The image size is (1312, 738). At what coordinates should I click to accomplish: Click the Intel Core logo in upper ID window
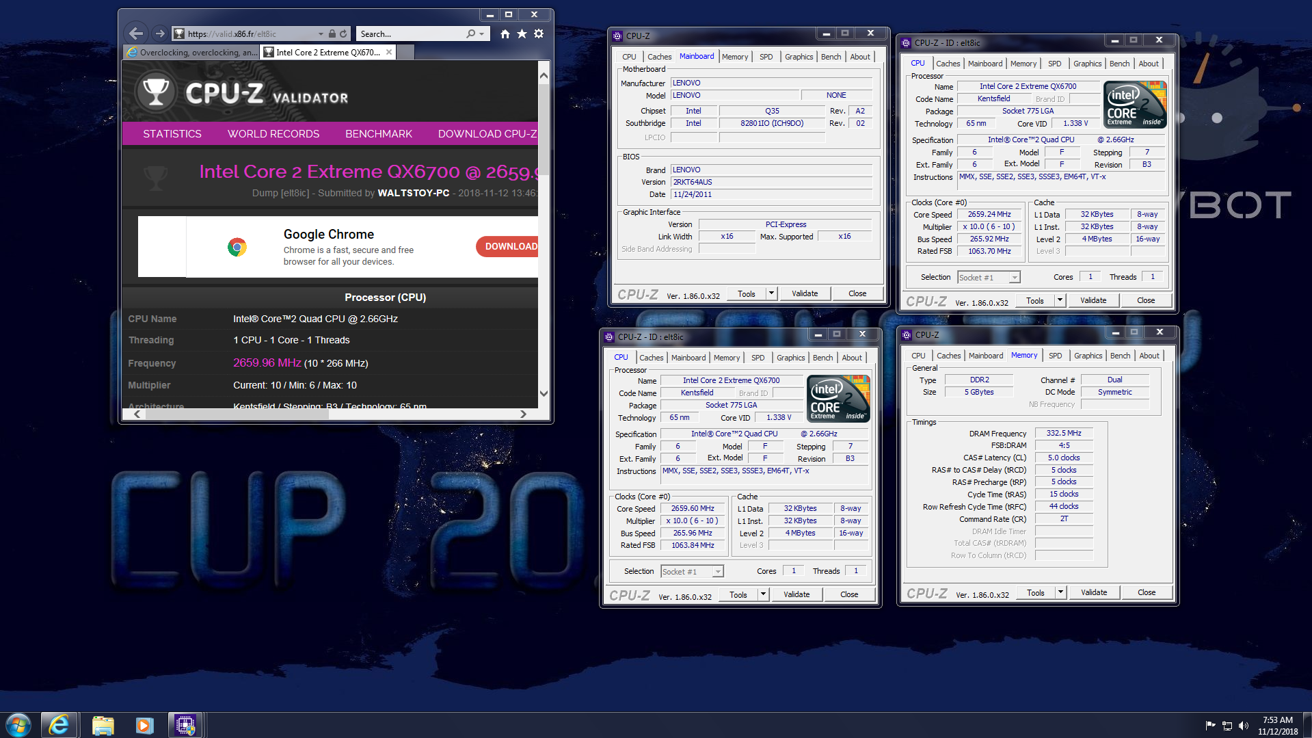click(1135, 105)
